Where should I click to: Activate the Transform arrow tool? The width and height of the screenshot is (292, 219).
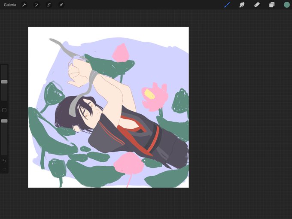[61, 5]
